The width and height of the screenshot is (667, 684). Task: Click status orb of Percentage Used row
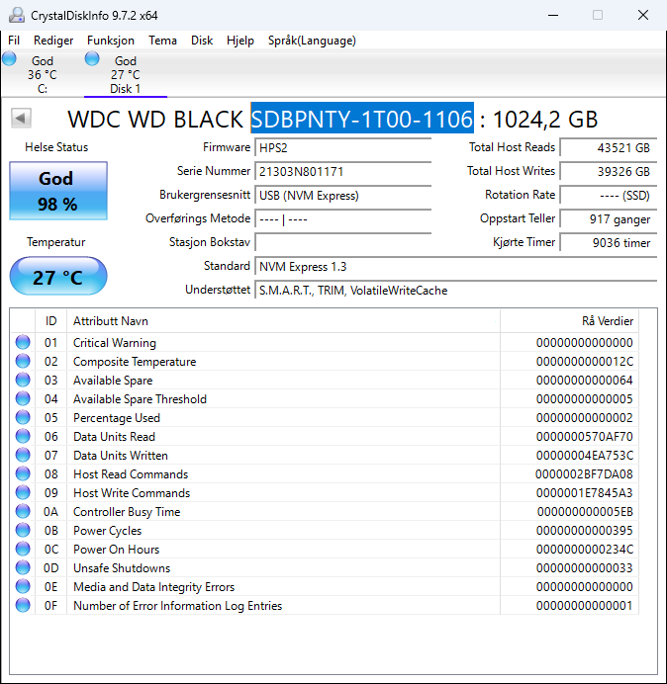pos(23,417)
